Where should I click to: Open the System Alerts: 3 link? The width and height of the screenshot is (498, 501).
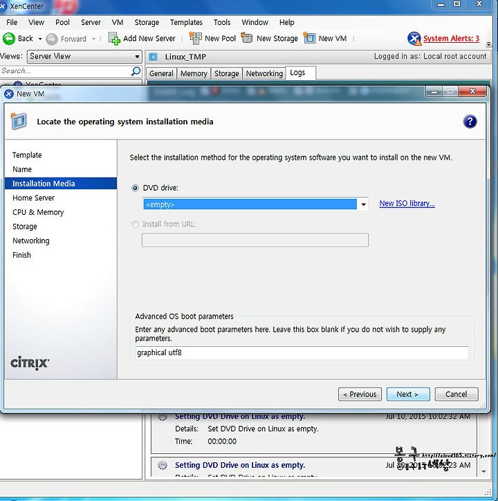(x=451, y=39)
